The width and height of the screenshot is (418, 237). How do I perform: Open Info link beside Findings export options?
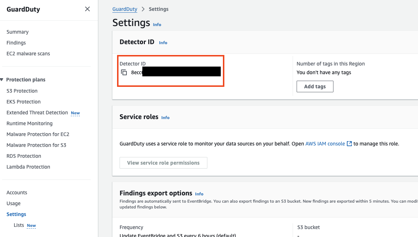click(199, 194)
